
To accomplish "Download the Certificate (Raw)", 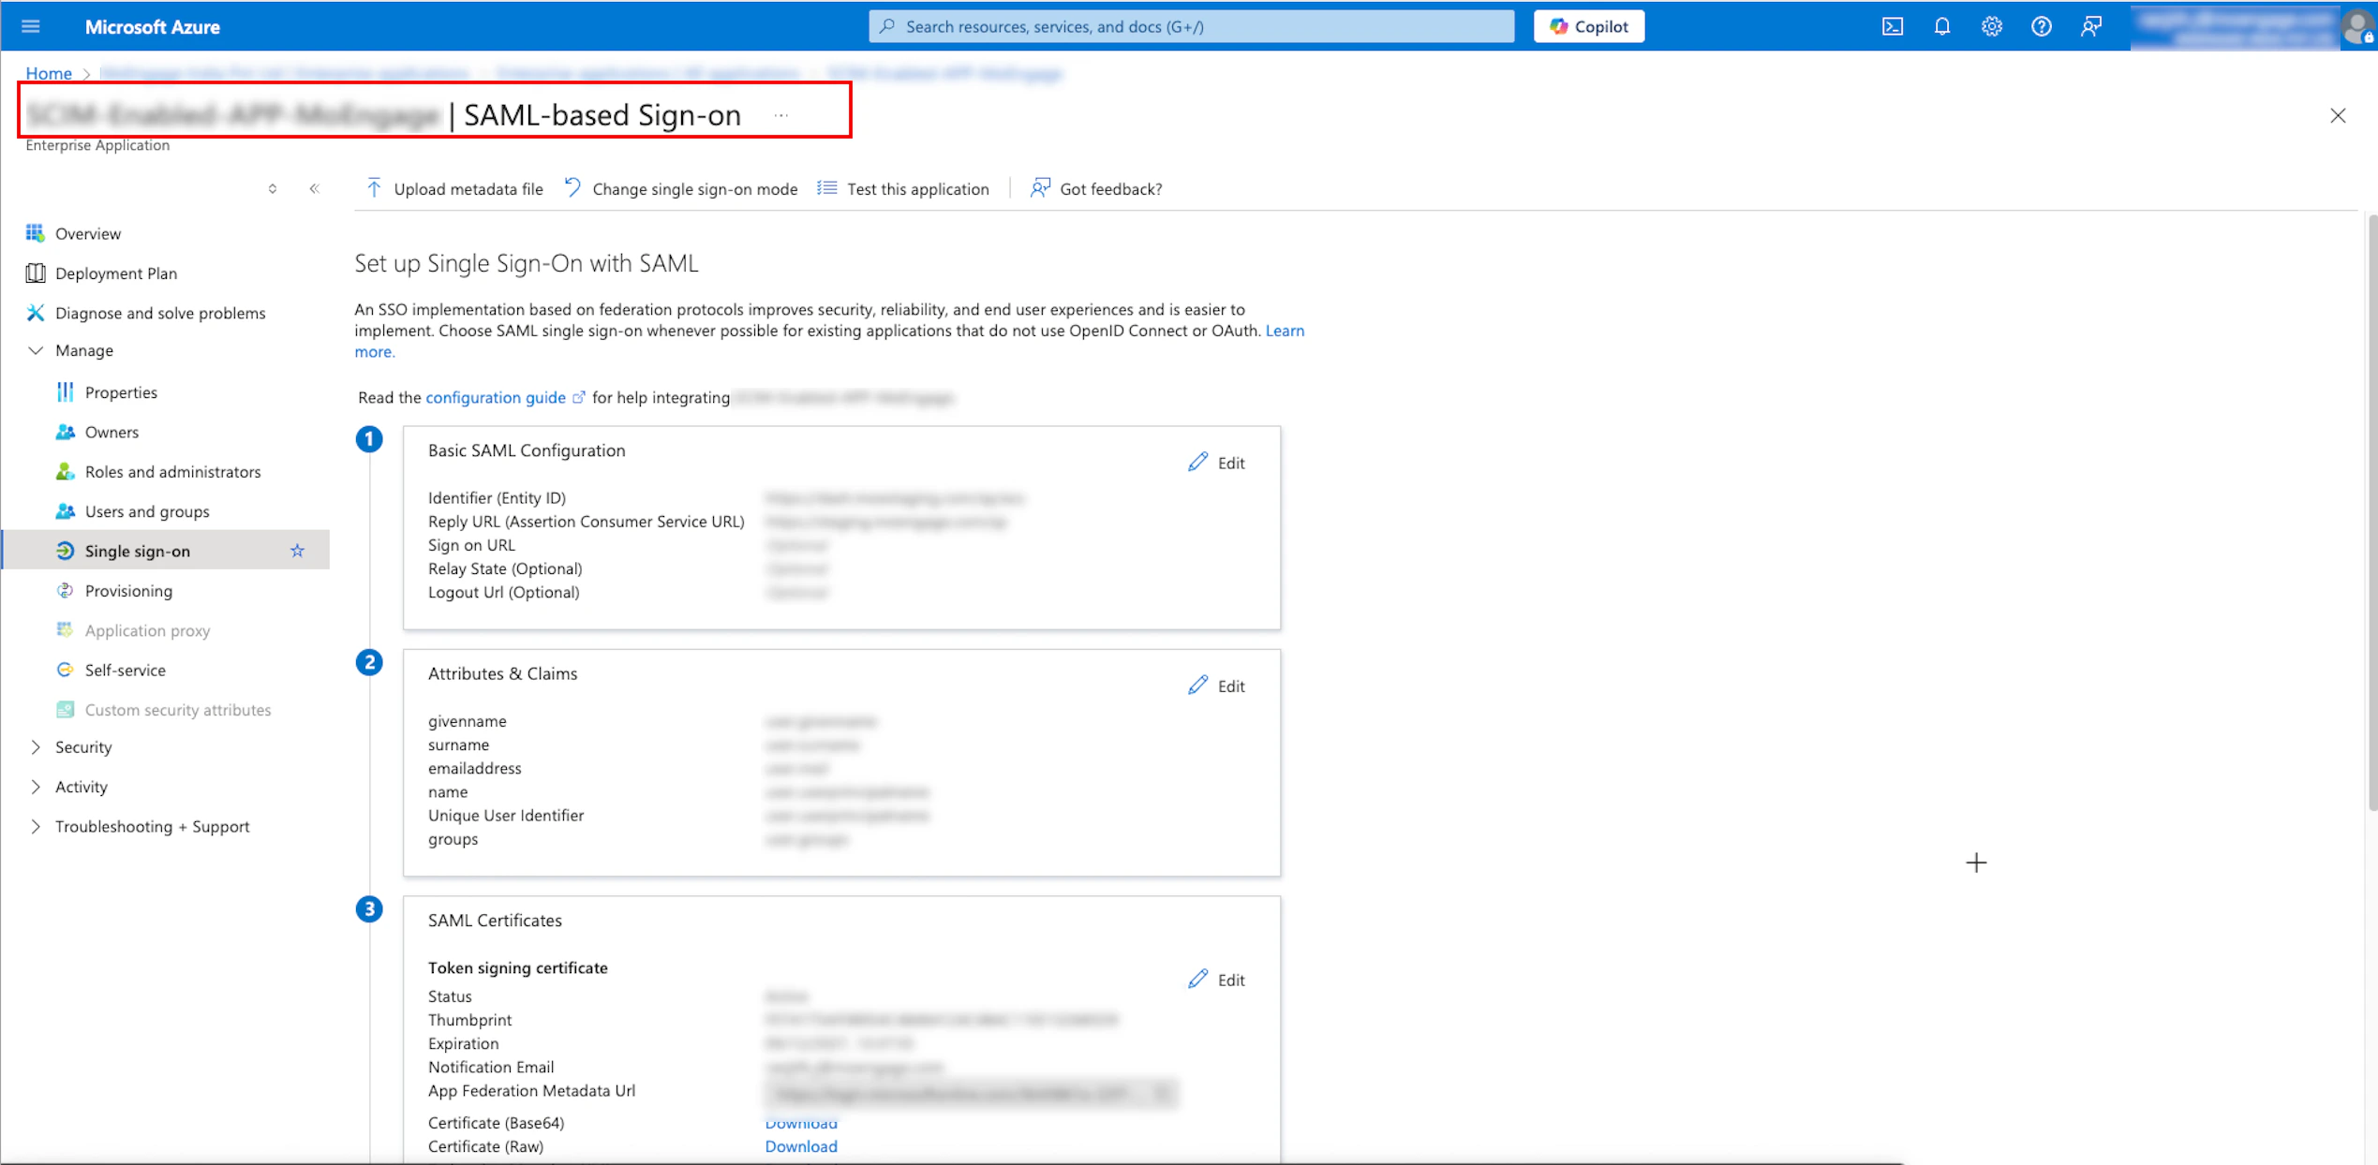I will click(x=800, y=1146).
